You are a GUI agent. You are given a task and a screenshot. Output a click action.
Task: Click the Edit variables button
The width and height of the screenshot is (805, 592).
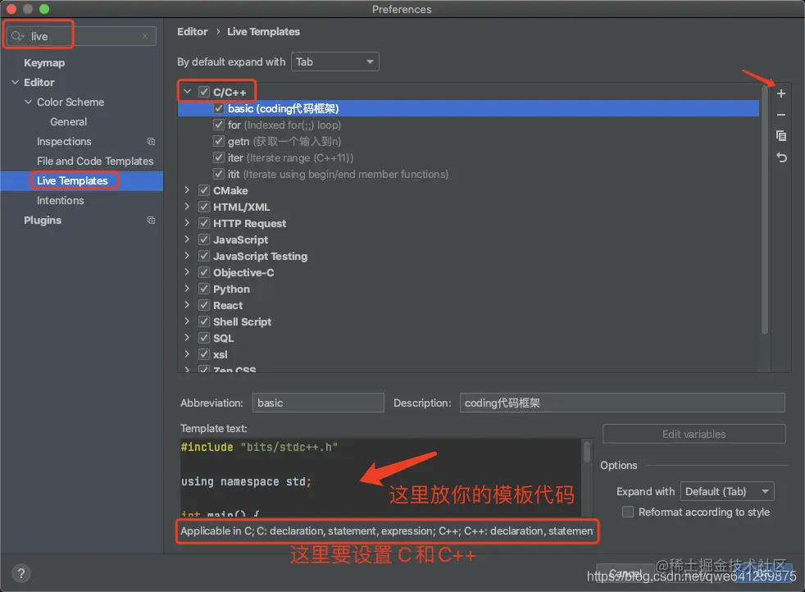point(694,434)
